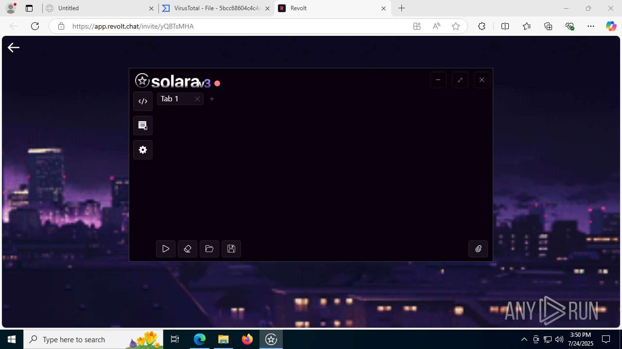Add a new Solara editor tab
Image resolution: width=622 pixels, height=349 pixels.
(x=212, y=99)
